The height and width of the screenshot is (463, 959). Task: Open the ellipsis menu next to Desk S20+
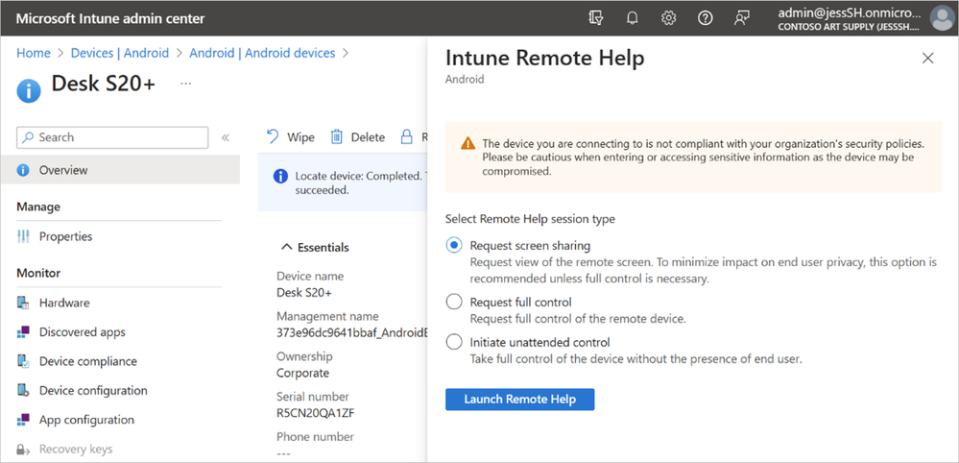(186, 84)
